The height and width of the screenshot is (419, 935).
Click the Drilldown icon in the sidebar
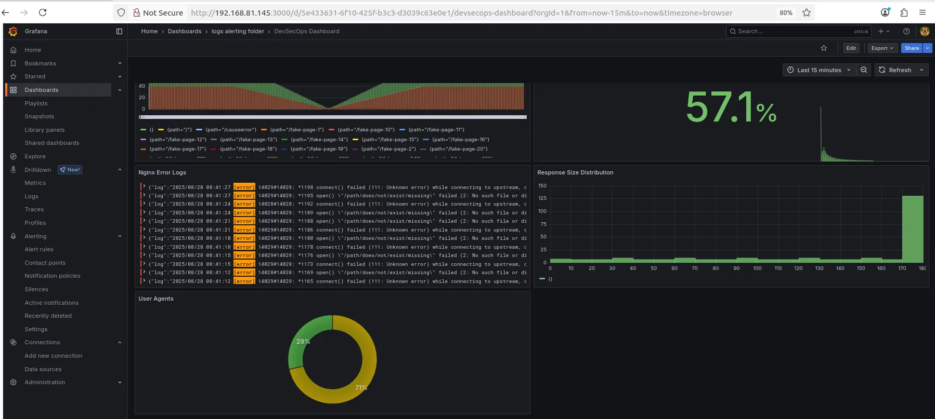click(14, 170)
